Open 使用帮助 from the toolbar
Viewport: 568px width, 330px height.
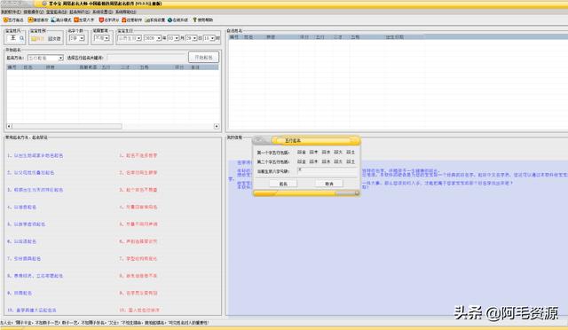tap(202, 20)
